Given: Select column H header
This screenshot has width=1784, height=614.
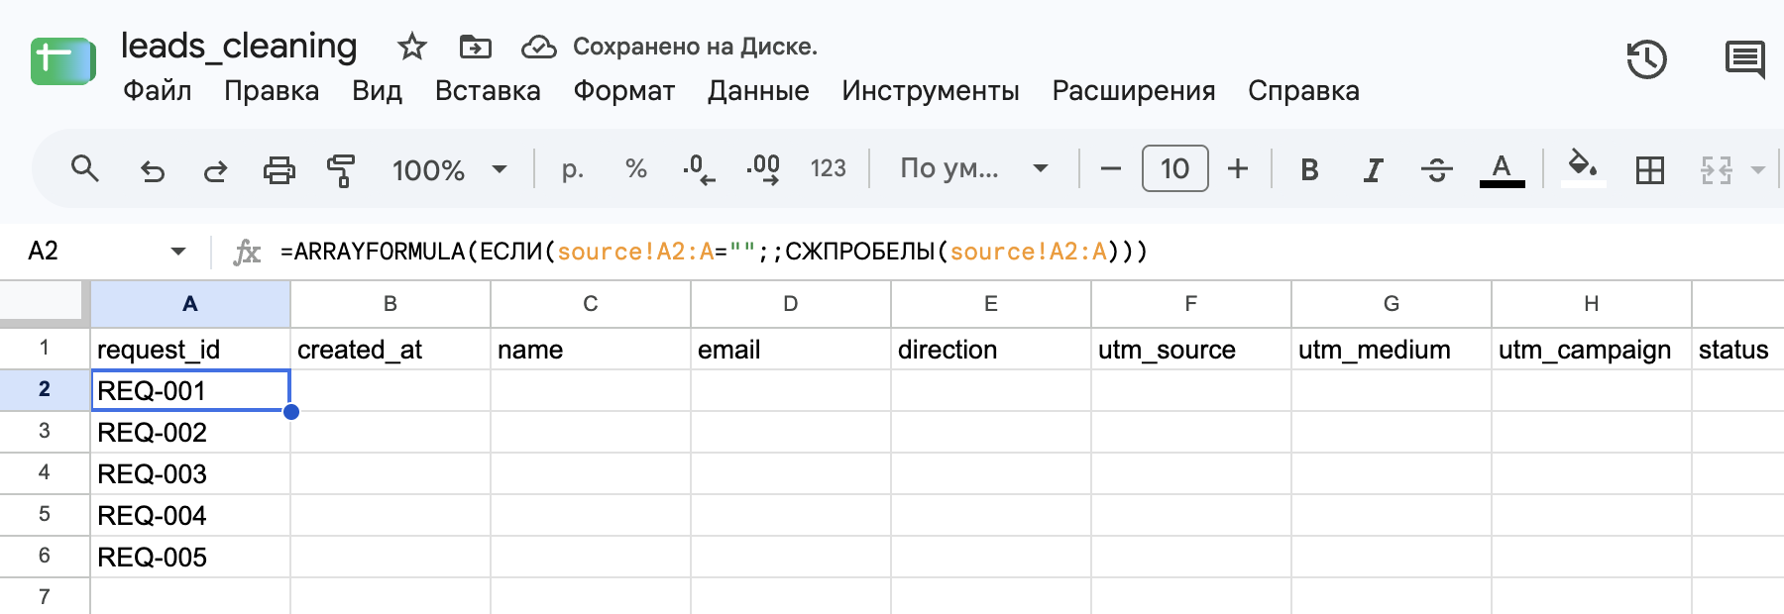Looking at the screenshot, I should (x=1592, y=304).
